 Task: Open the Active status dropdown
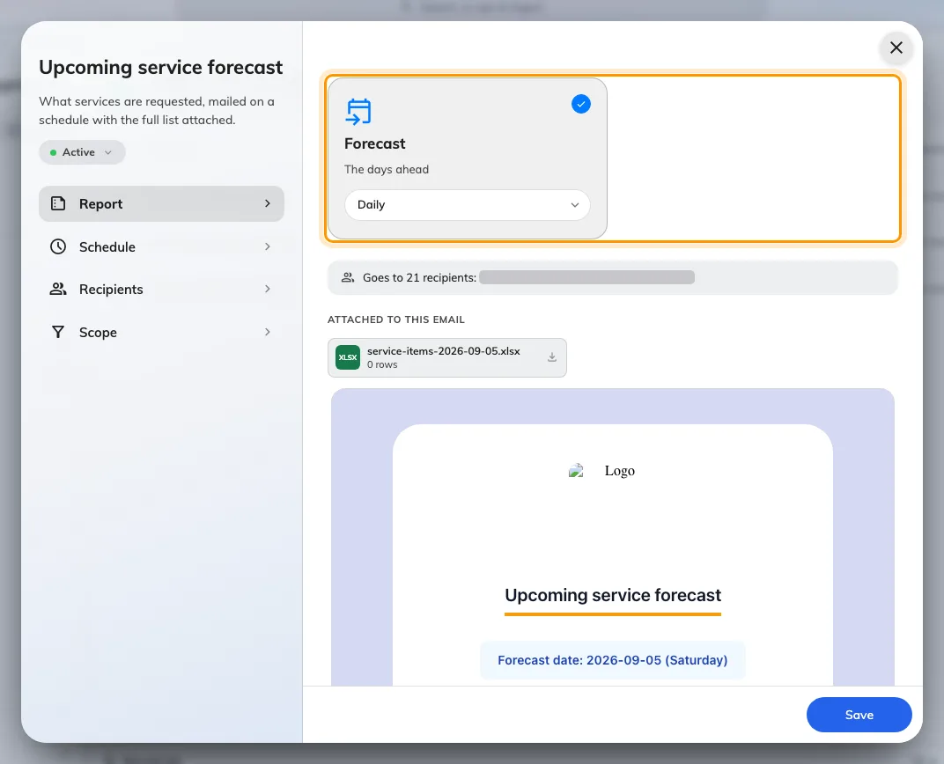pos(82,152)
